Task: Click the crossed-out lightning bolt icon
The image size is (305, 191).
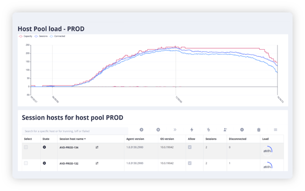Action: click(208, 130)
